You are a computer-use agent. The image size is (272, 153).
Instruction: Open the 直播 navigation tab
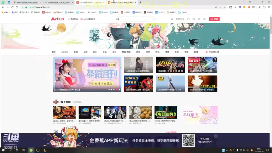click(196, 52)
